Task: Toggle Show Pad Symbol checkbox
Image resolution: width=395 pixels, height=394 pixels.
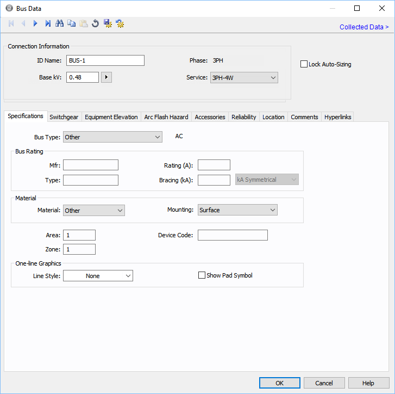Action: (202, 275)
